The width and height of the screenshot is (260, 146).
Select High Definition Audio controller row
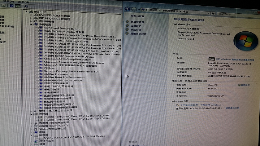click(x=64, y=31)
